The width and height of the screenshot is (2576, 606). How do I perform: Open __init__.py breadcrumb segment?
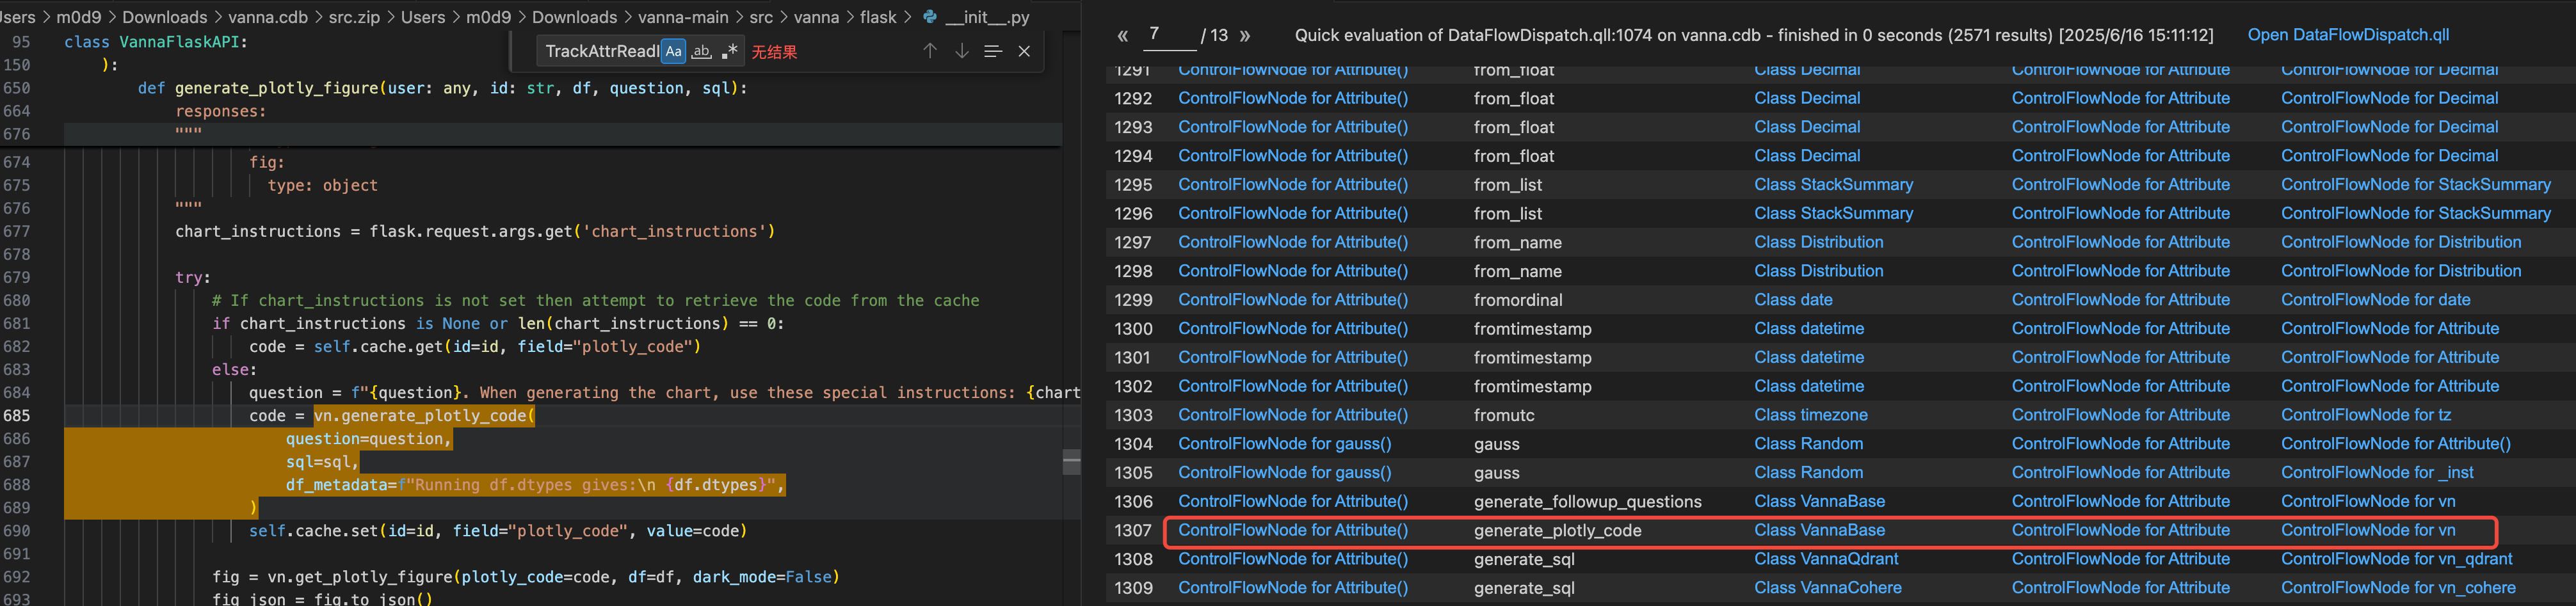(x=986, y=17)
